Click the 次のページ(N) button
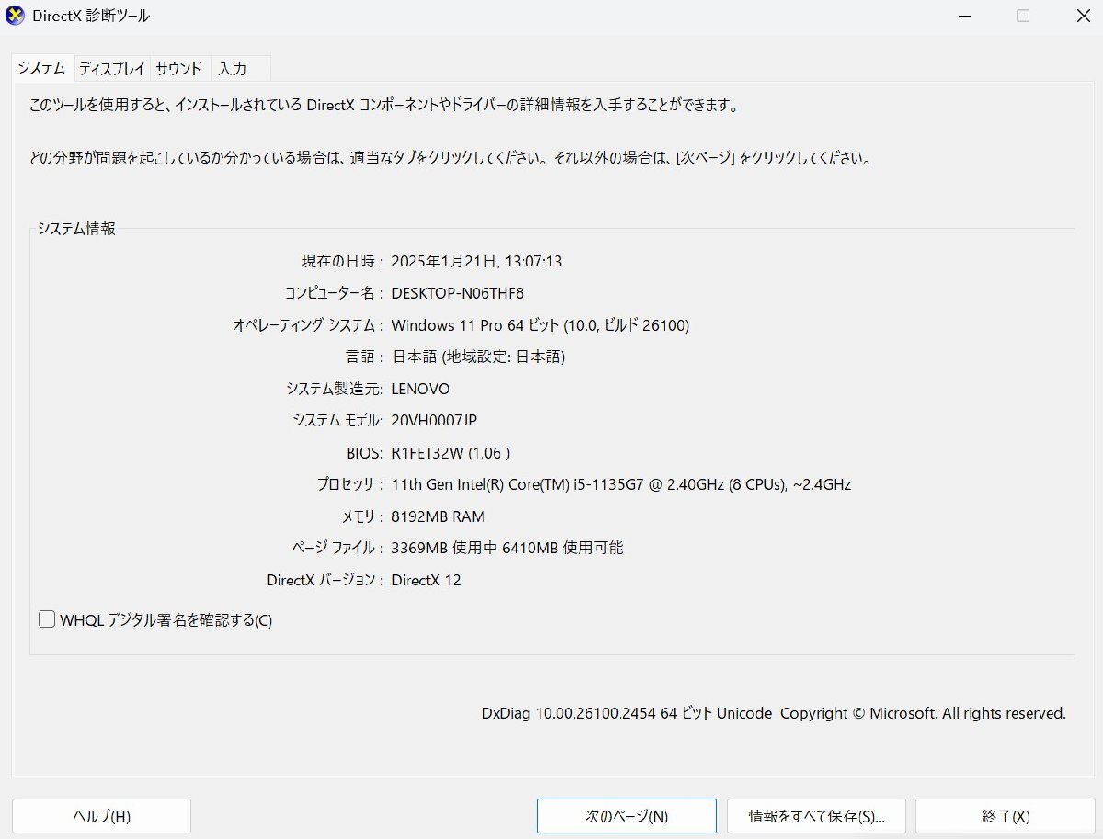Viewport: 1103px width, 839px height. pyautogui.click(x=625, y=816)
